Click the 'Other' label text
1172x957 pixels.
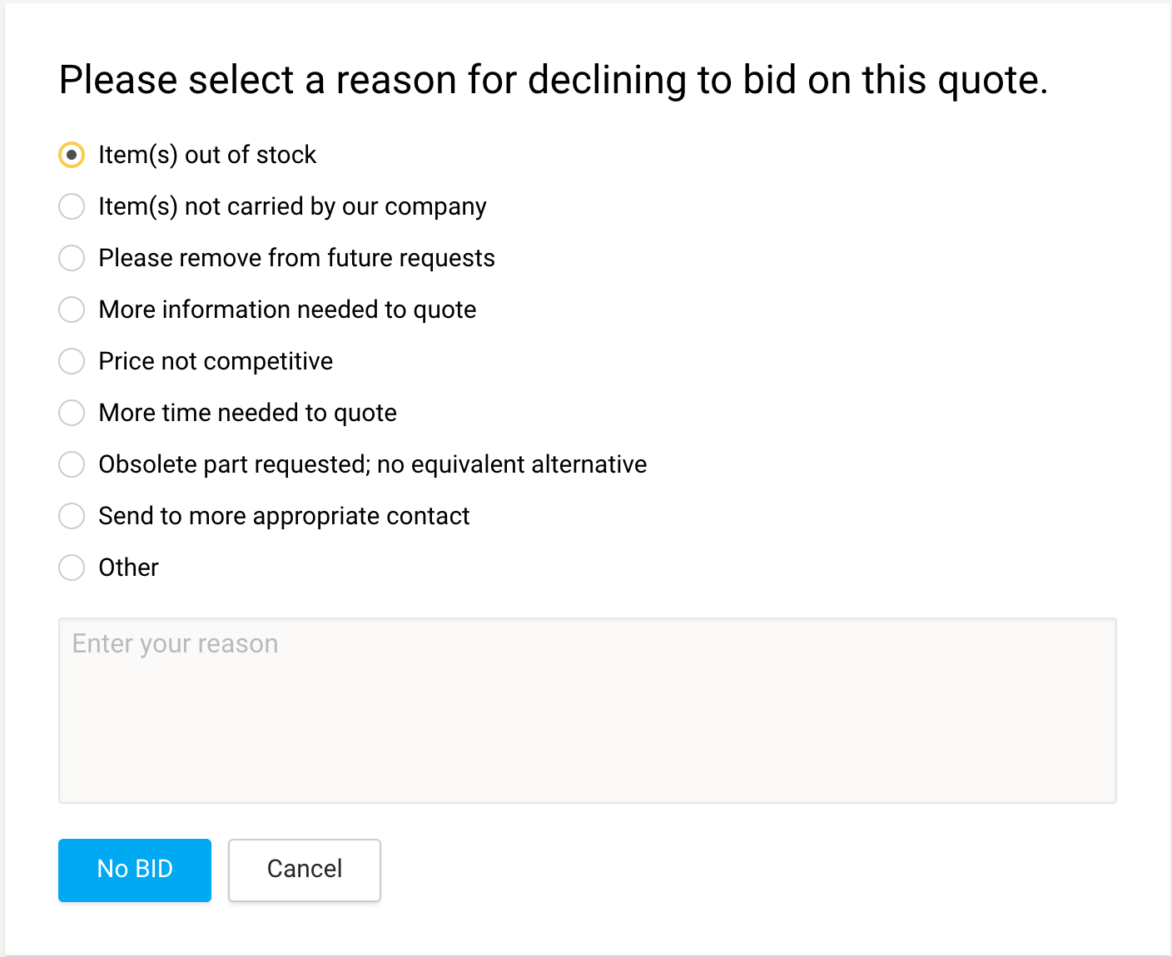point(128,568)
